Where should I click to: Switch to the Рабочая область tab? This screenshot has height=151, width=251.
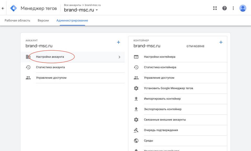click(17, 20)
